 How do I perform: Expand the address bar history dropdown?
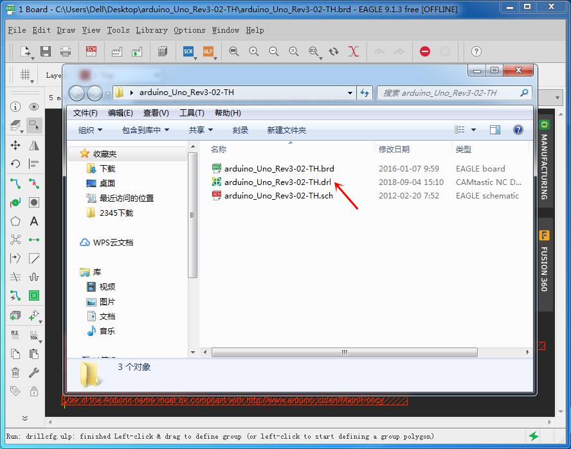350,92
